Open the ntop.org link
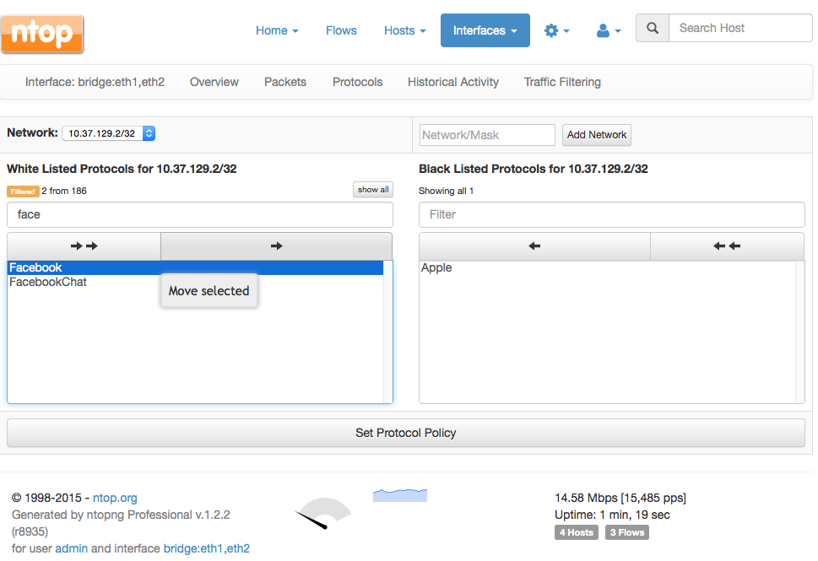Screen dimensions: 818x561 tap(115, 498)
